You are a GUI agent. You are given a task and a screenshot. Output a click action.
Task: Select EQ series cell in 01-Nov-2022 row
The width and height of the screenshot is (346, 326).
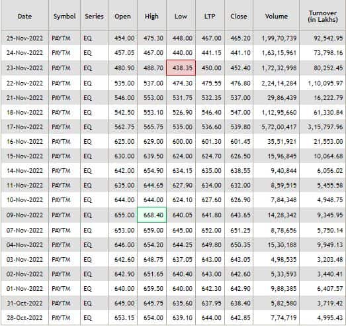(x=87, y=289)
